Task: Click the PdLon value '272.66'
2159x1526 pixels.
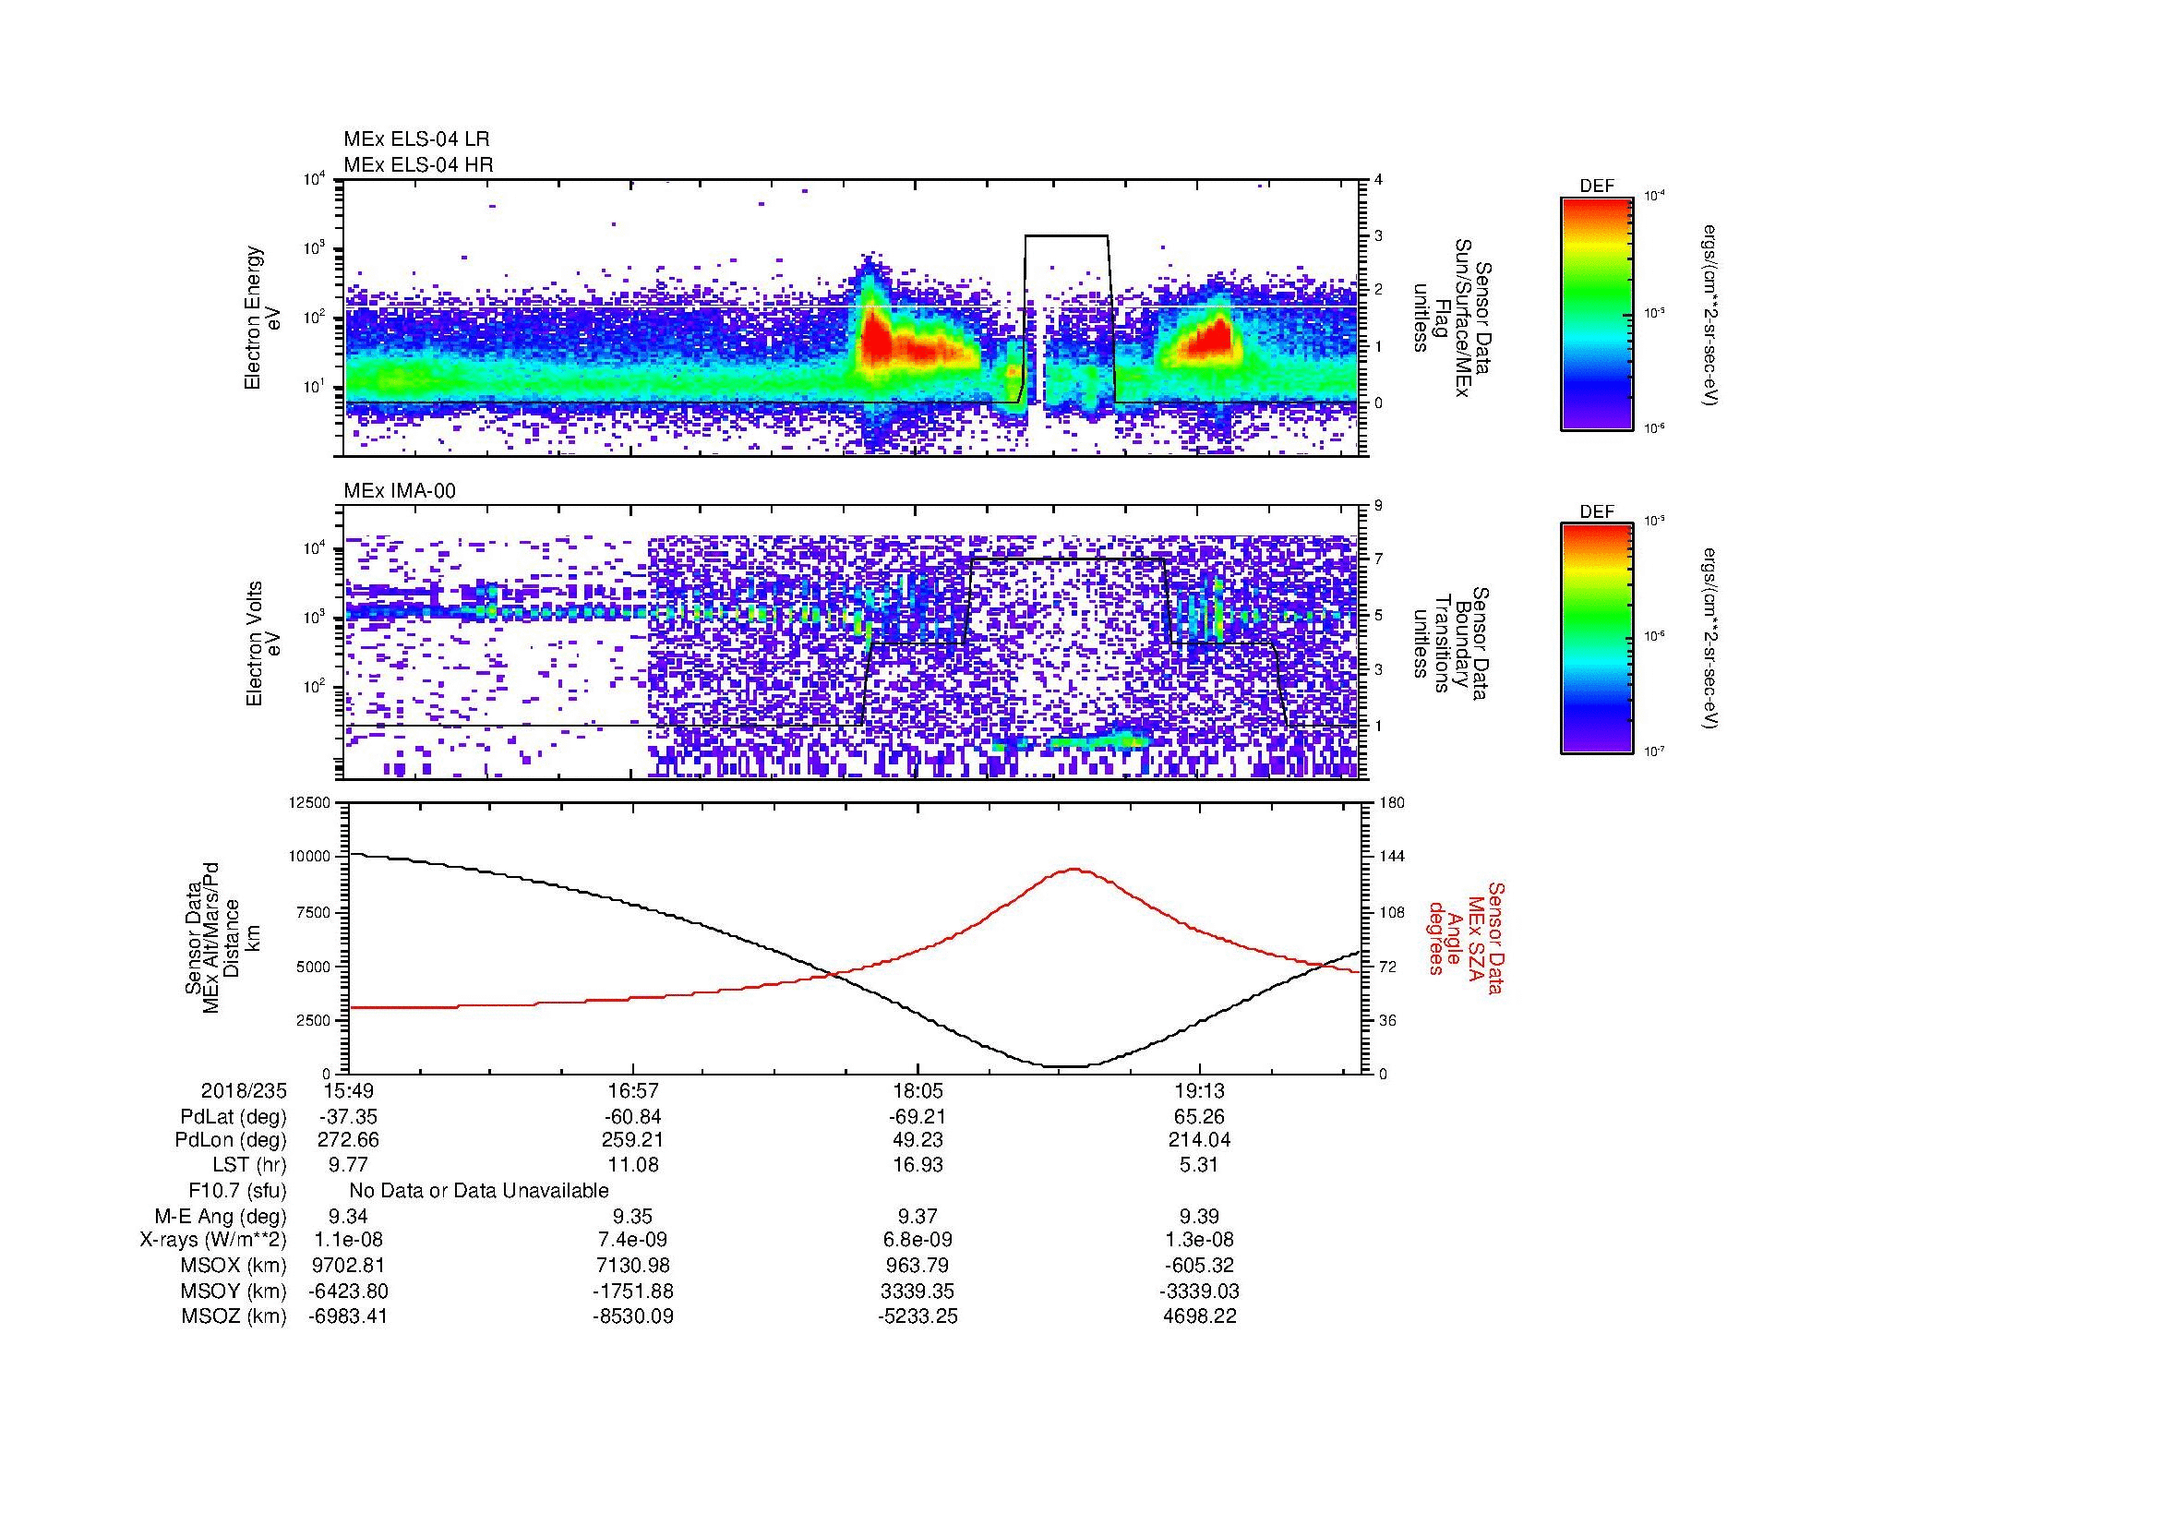Action: click(x=349, y=1140)
